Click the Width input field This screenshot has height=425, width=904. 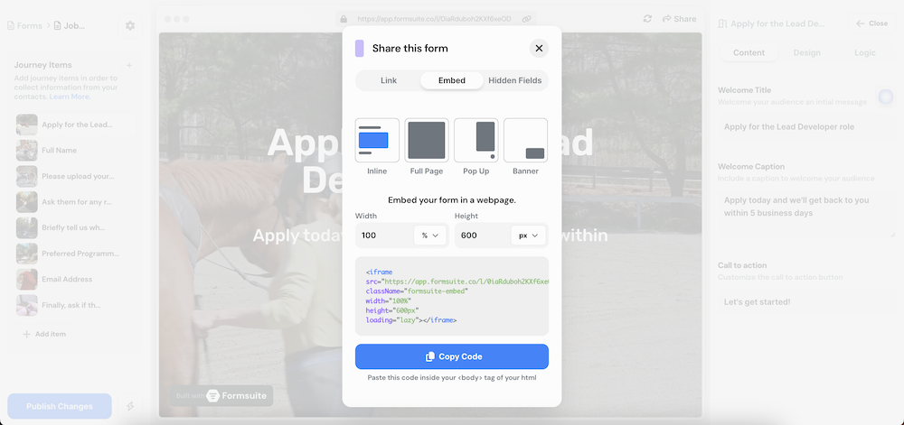click(x=384, y=236)
